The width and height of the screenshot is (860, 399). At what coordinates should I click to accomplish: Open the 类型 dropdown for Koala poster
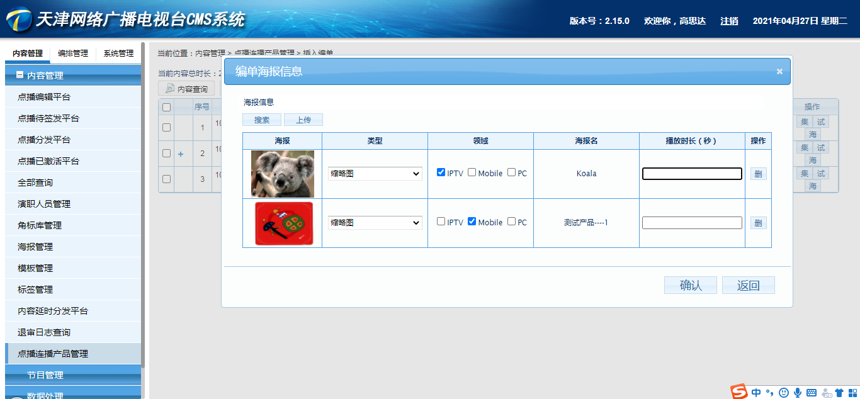point(375,173)
